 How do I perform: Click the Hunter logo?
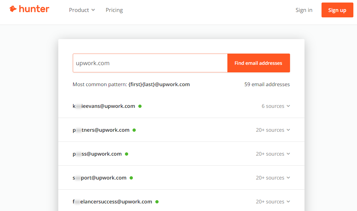(29, 9)
